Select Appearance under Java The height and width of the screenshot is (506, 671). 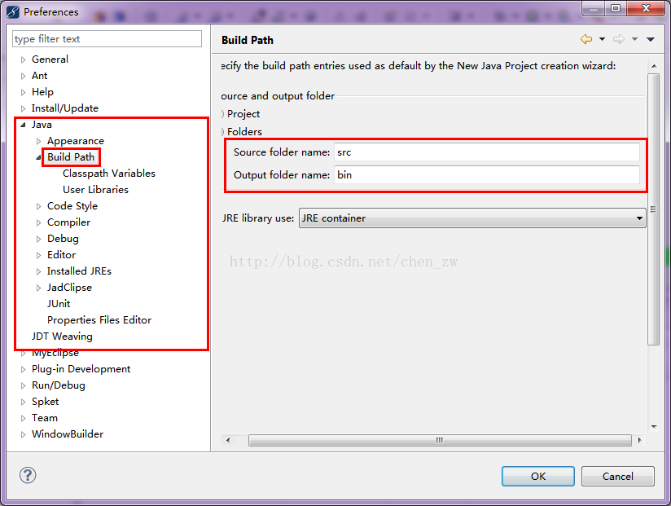tap(75, 141)
